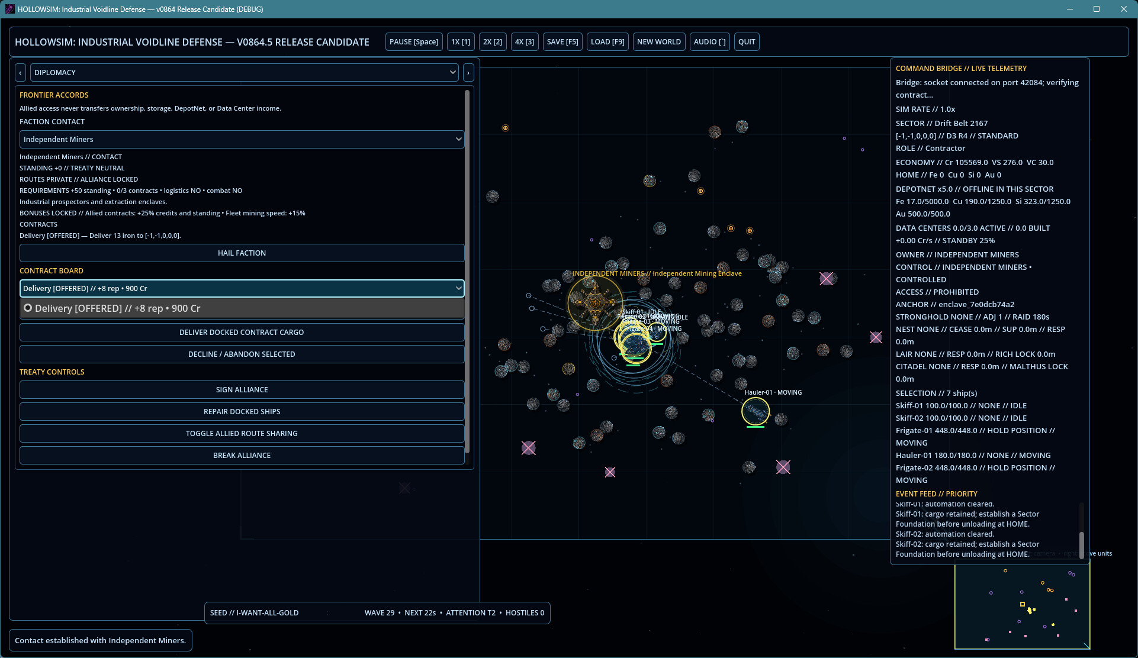The image size is (1138, 658).
Task: Quit the game via QUIT
Action: [x=747, y=42]
